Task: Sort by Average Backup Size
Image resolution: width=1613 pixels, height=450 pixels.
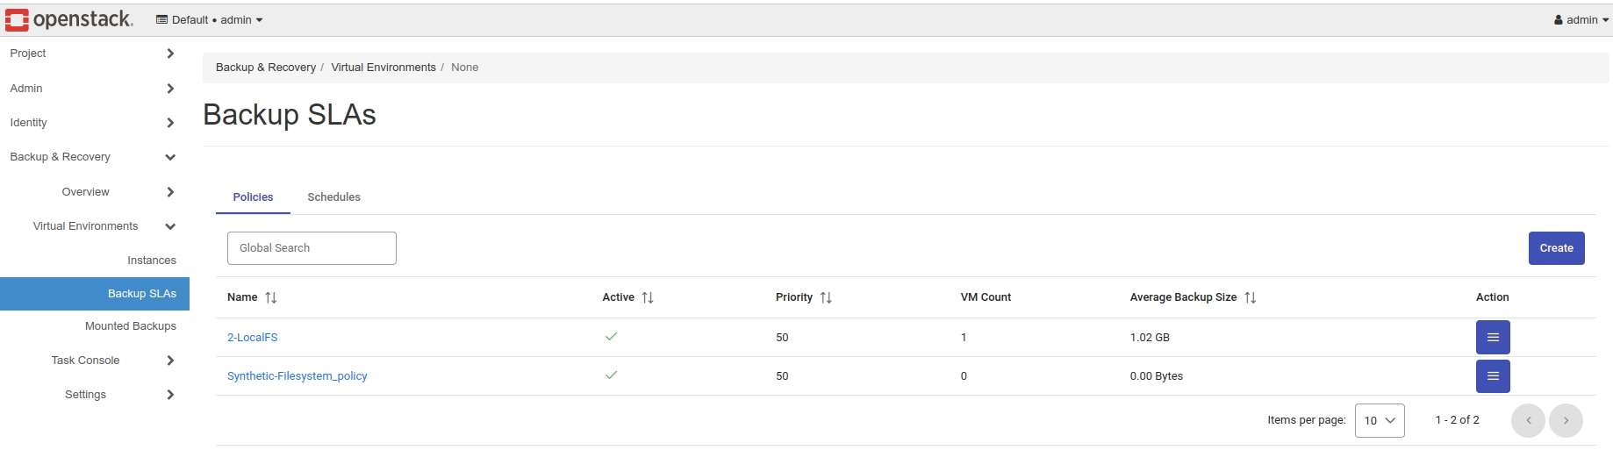Action: pos(1250,298)
